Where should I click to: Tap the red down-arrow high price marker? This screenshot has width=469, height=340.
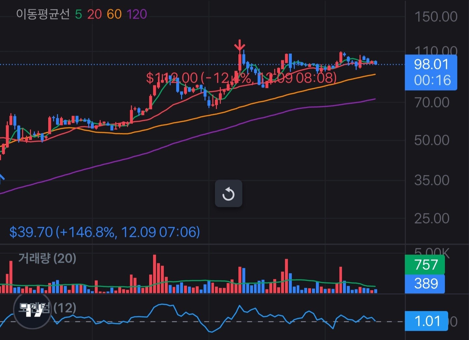point(240,46)
